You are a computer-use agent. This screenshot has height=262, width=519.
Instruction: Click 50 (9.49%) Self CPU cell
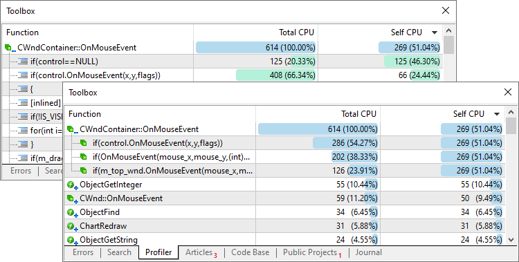pyautogui.click(x=443, y=198)
